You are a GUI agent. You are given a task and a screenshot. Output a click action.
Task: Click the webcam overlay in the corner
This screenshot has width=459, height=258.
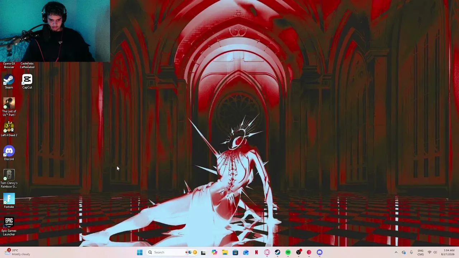pyautogui.click(x=55, y=31)
